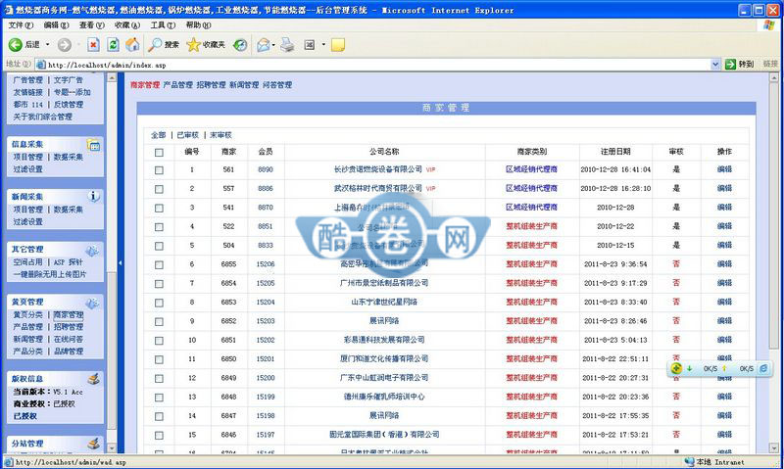
Task: Collapse the left sidebar with splitter arrow
Action: 121,262
